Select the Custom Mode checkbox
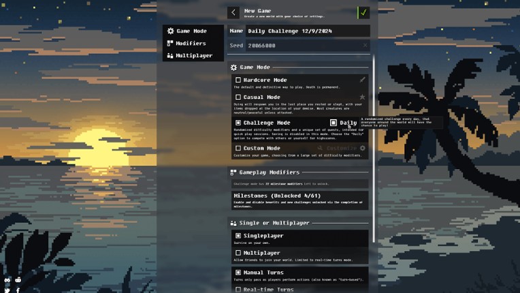520x293 pixels. point(238,148)
